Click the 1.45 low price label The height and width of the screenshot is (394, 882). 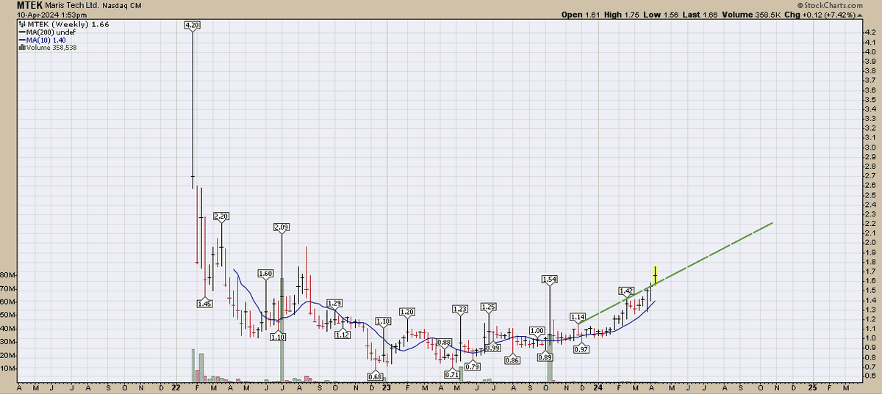pos(204,303)
